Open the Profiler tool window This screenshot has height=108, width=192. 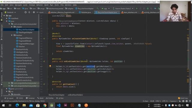click(x=50, y=98)
